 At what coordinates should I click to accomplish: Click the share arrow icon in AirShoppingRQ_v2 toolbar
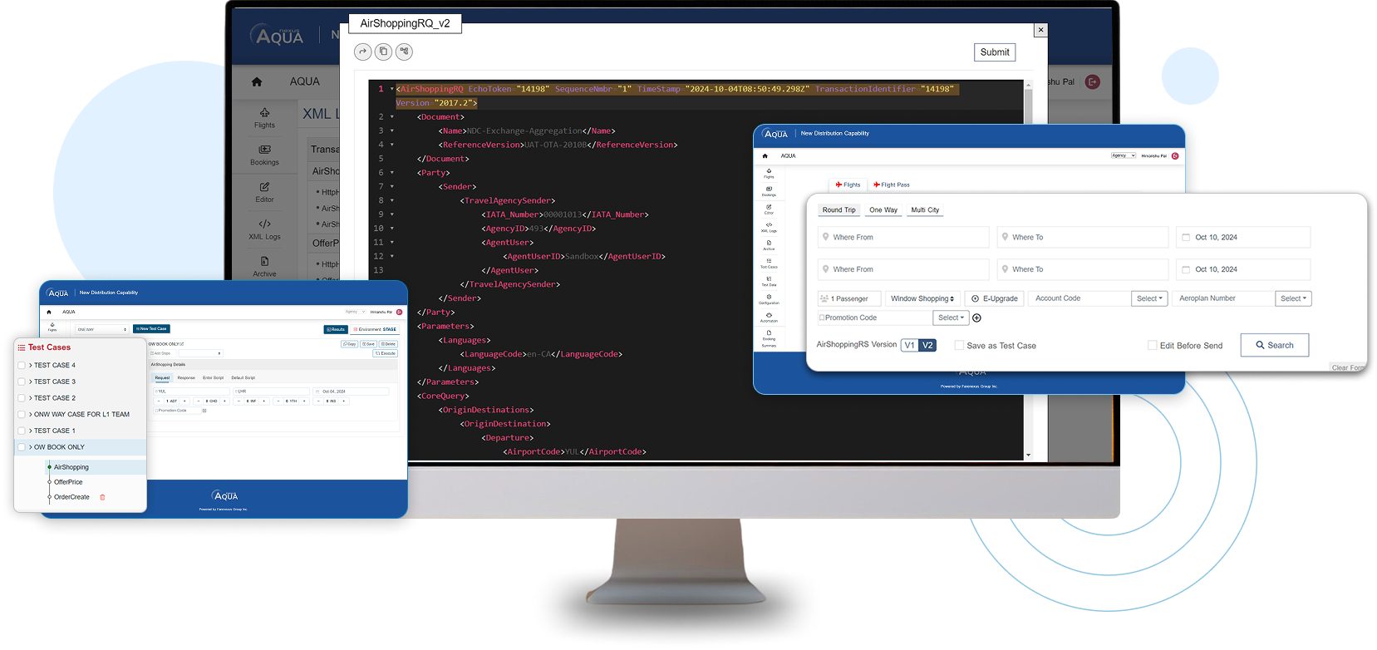pos(362,52)
